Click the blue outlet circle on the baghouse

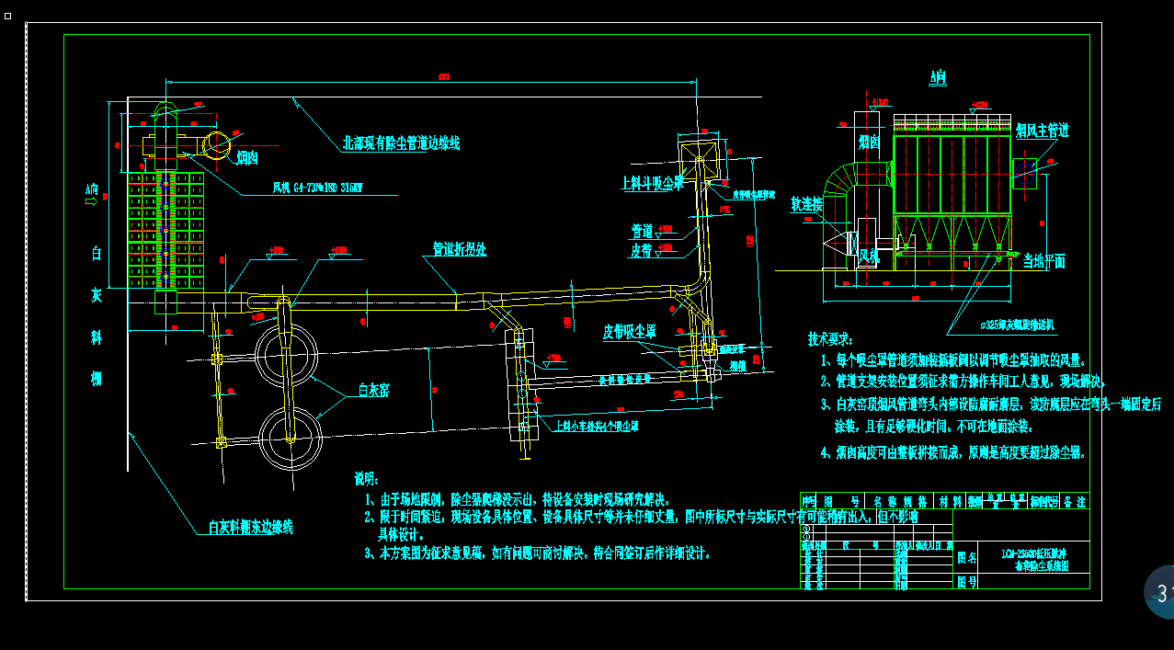click(x=1026, y=173)
